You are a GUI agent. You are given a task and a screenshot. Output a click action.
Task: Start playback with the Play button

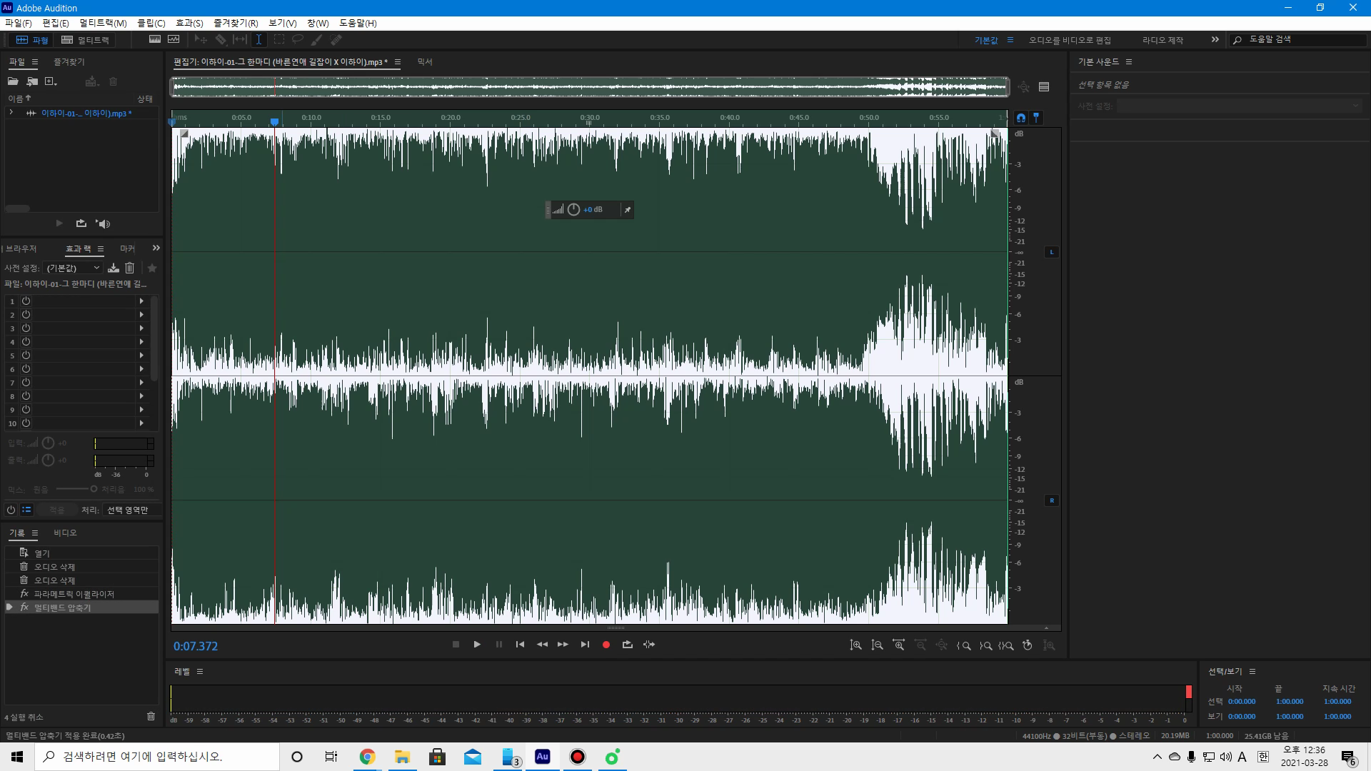tap(477, 645)
